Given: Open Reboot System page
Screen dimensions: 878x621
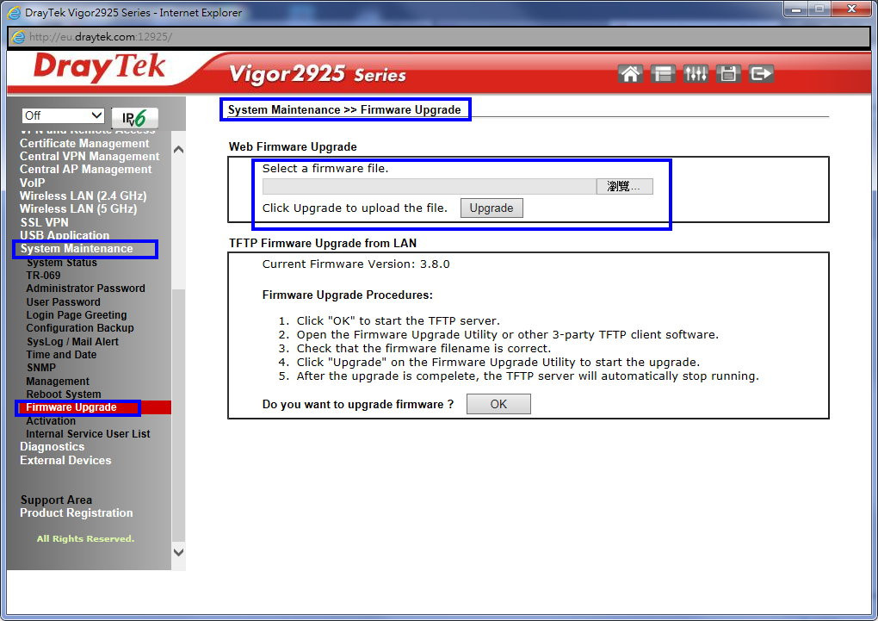Looking at the screenshot, I should tap(64, 394).
